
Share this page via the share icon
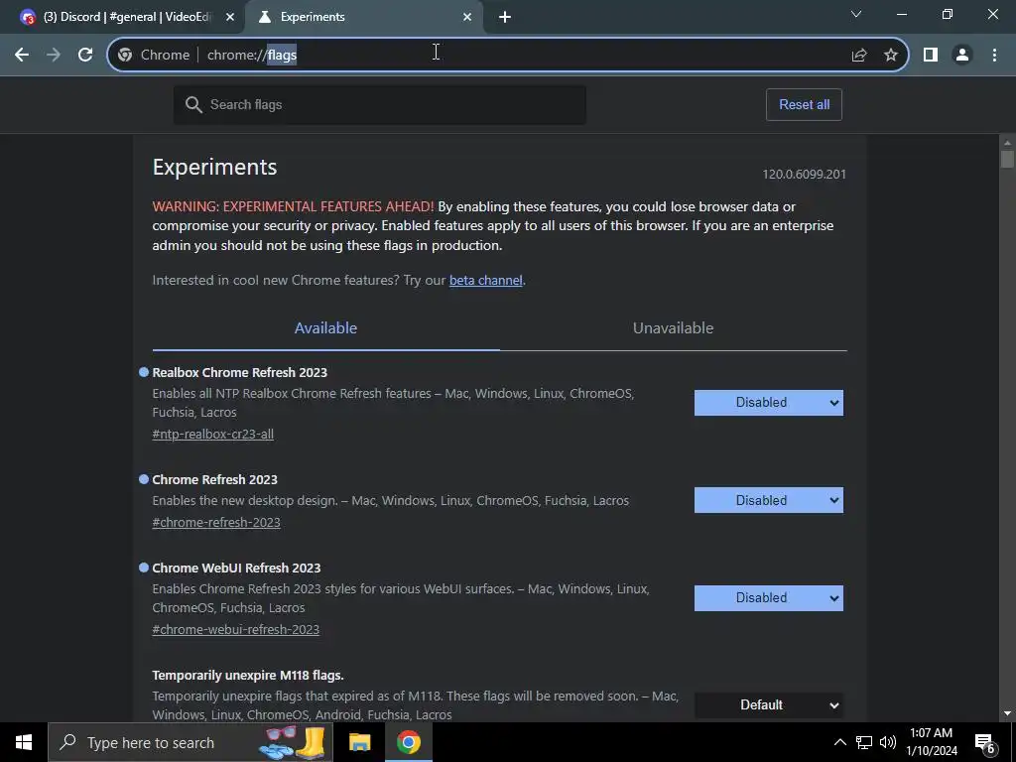pos(859,56)
